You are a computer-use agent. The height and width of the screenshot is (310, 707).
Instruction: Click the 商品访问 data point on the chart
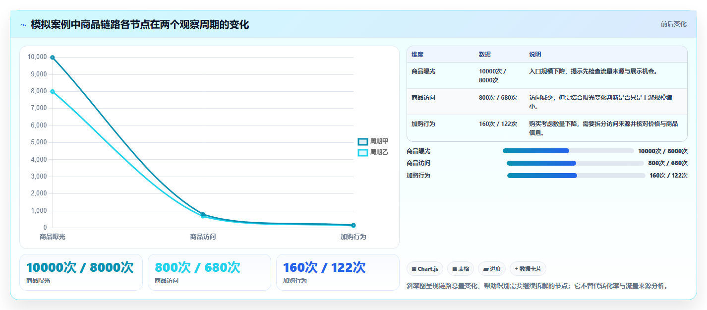(203, 215)
